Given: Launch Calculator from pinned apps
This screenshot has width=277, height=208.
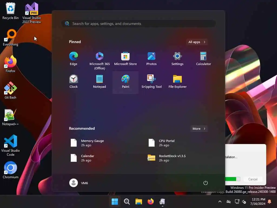Looking at the screenshot, I should pyautogui.click(x=203, y=59).
